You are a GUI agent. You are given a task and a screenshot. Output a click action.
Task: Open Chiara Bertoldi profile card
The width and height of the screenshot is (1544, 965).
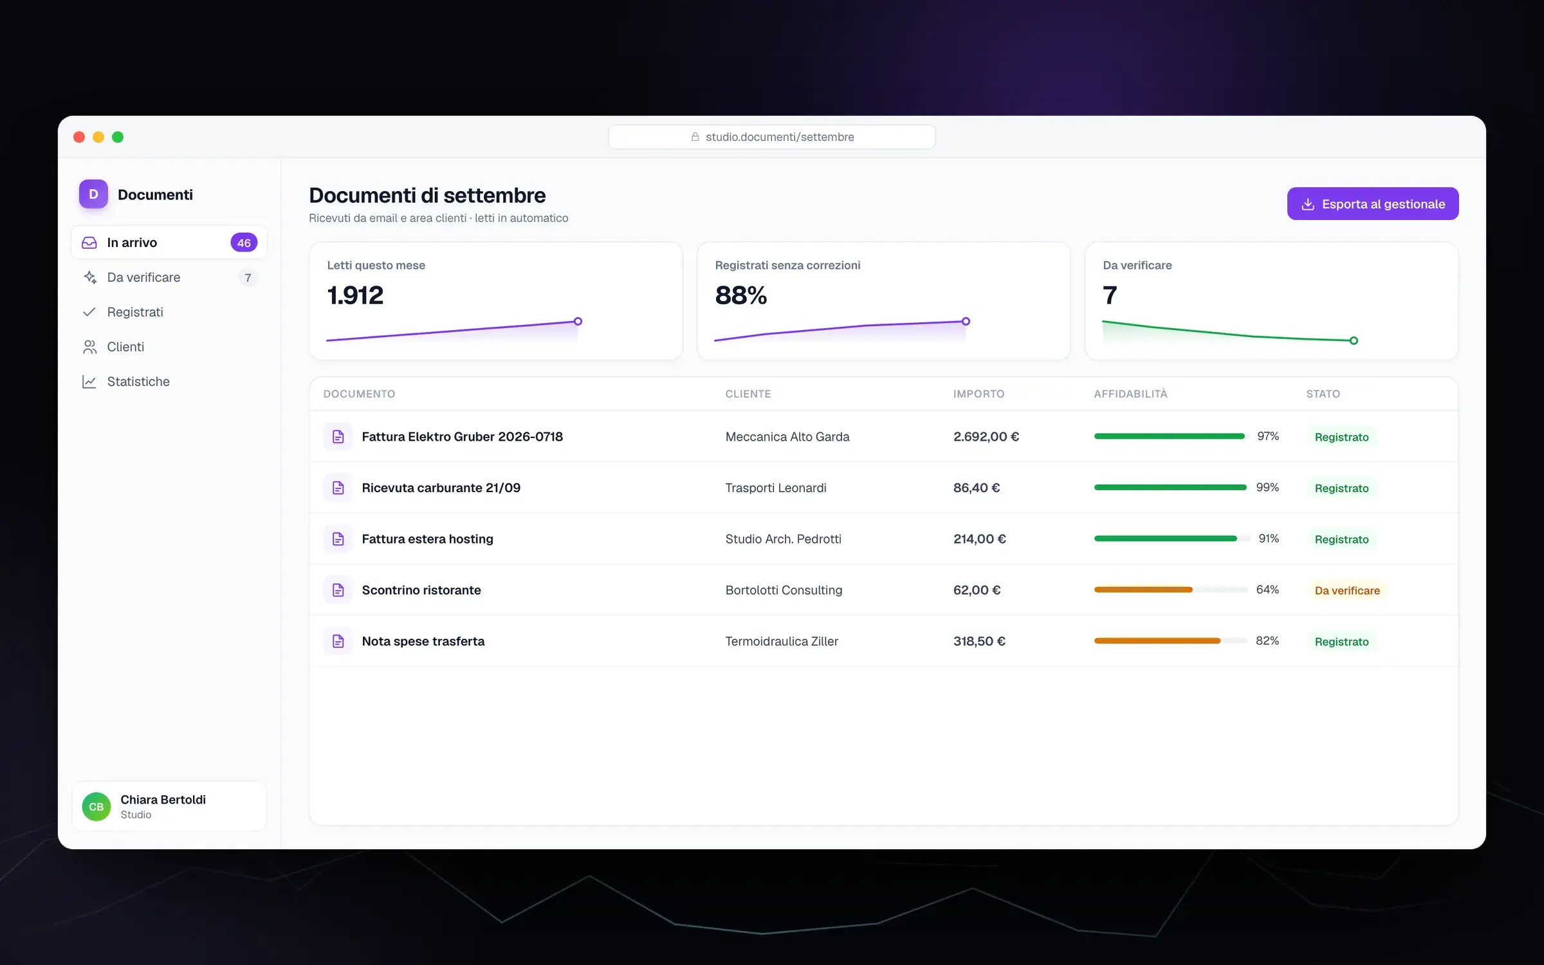[x=169, y=807]
